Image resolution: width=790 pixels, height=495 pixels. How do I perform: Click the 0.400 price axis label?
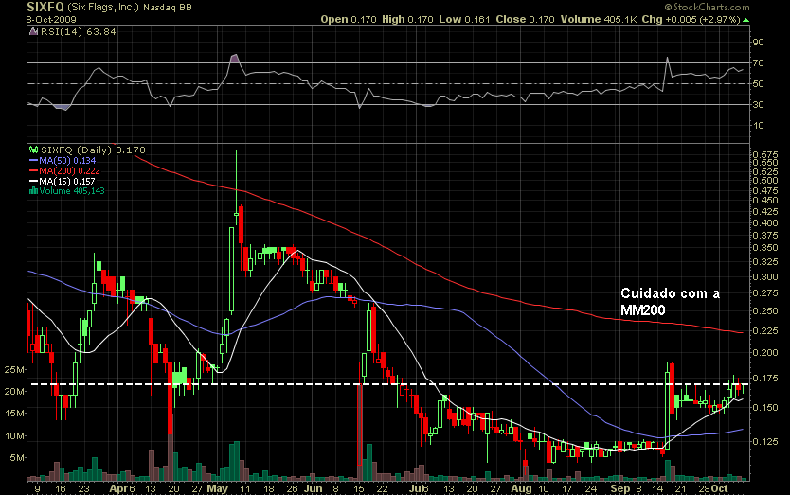[x=765, y=222]
